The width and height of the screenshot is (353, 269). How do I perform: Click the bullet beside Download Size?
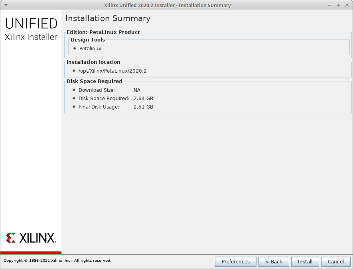pyautogui.click(x=74, y=90)
